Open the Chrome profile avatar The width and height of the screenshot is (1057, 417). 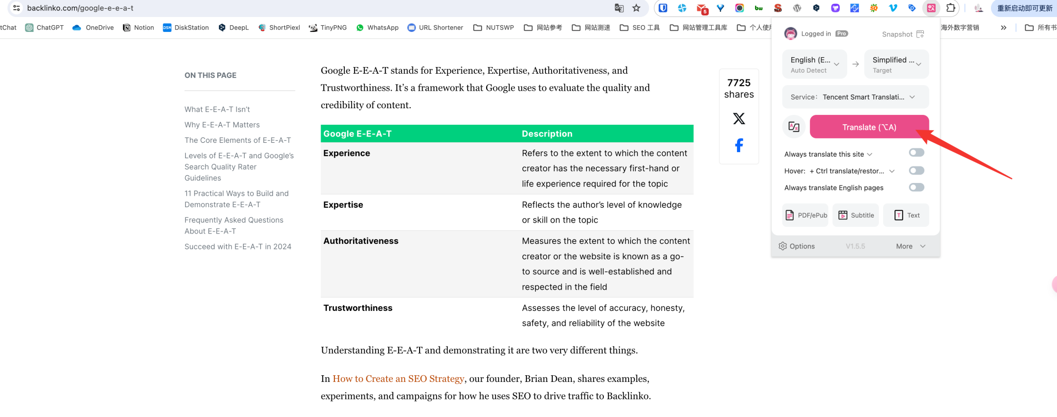tap(978, 8)
